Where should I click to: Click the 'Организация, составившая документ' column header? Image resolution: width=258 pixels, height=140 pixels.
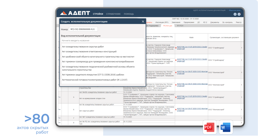click(224, 37)
